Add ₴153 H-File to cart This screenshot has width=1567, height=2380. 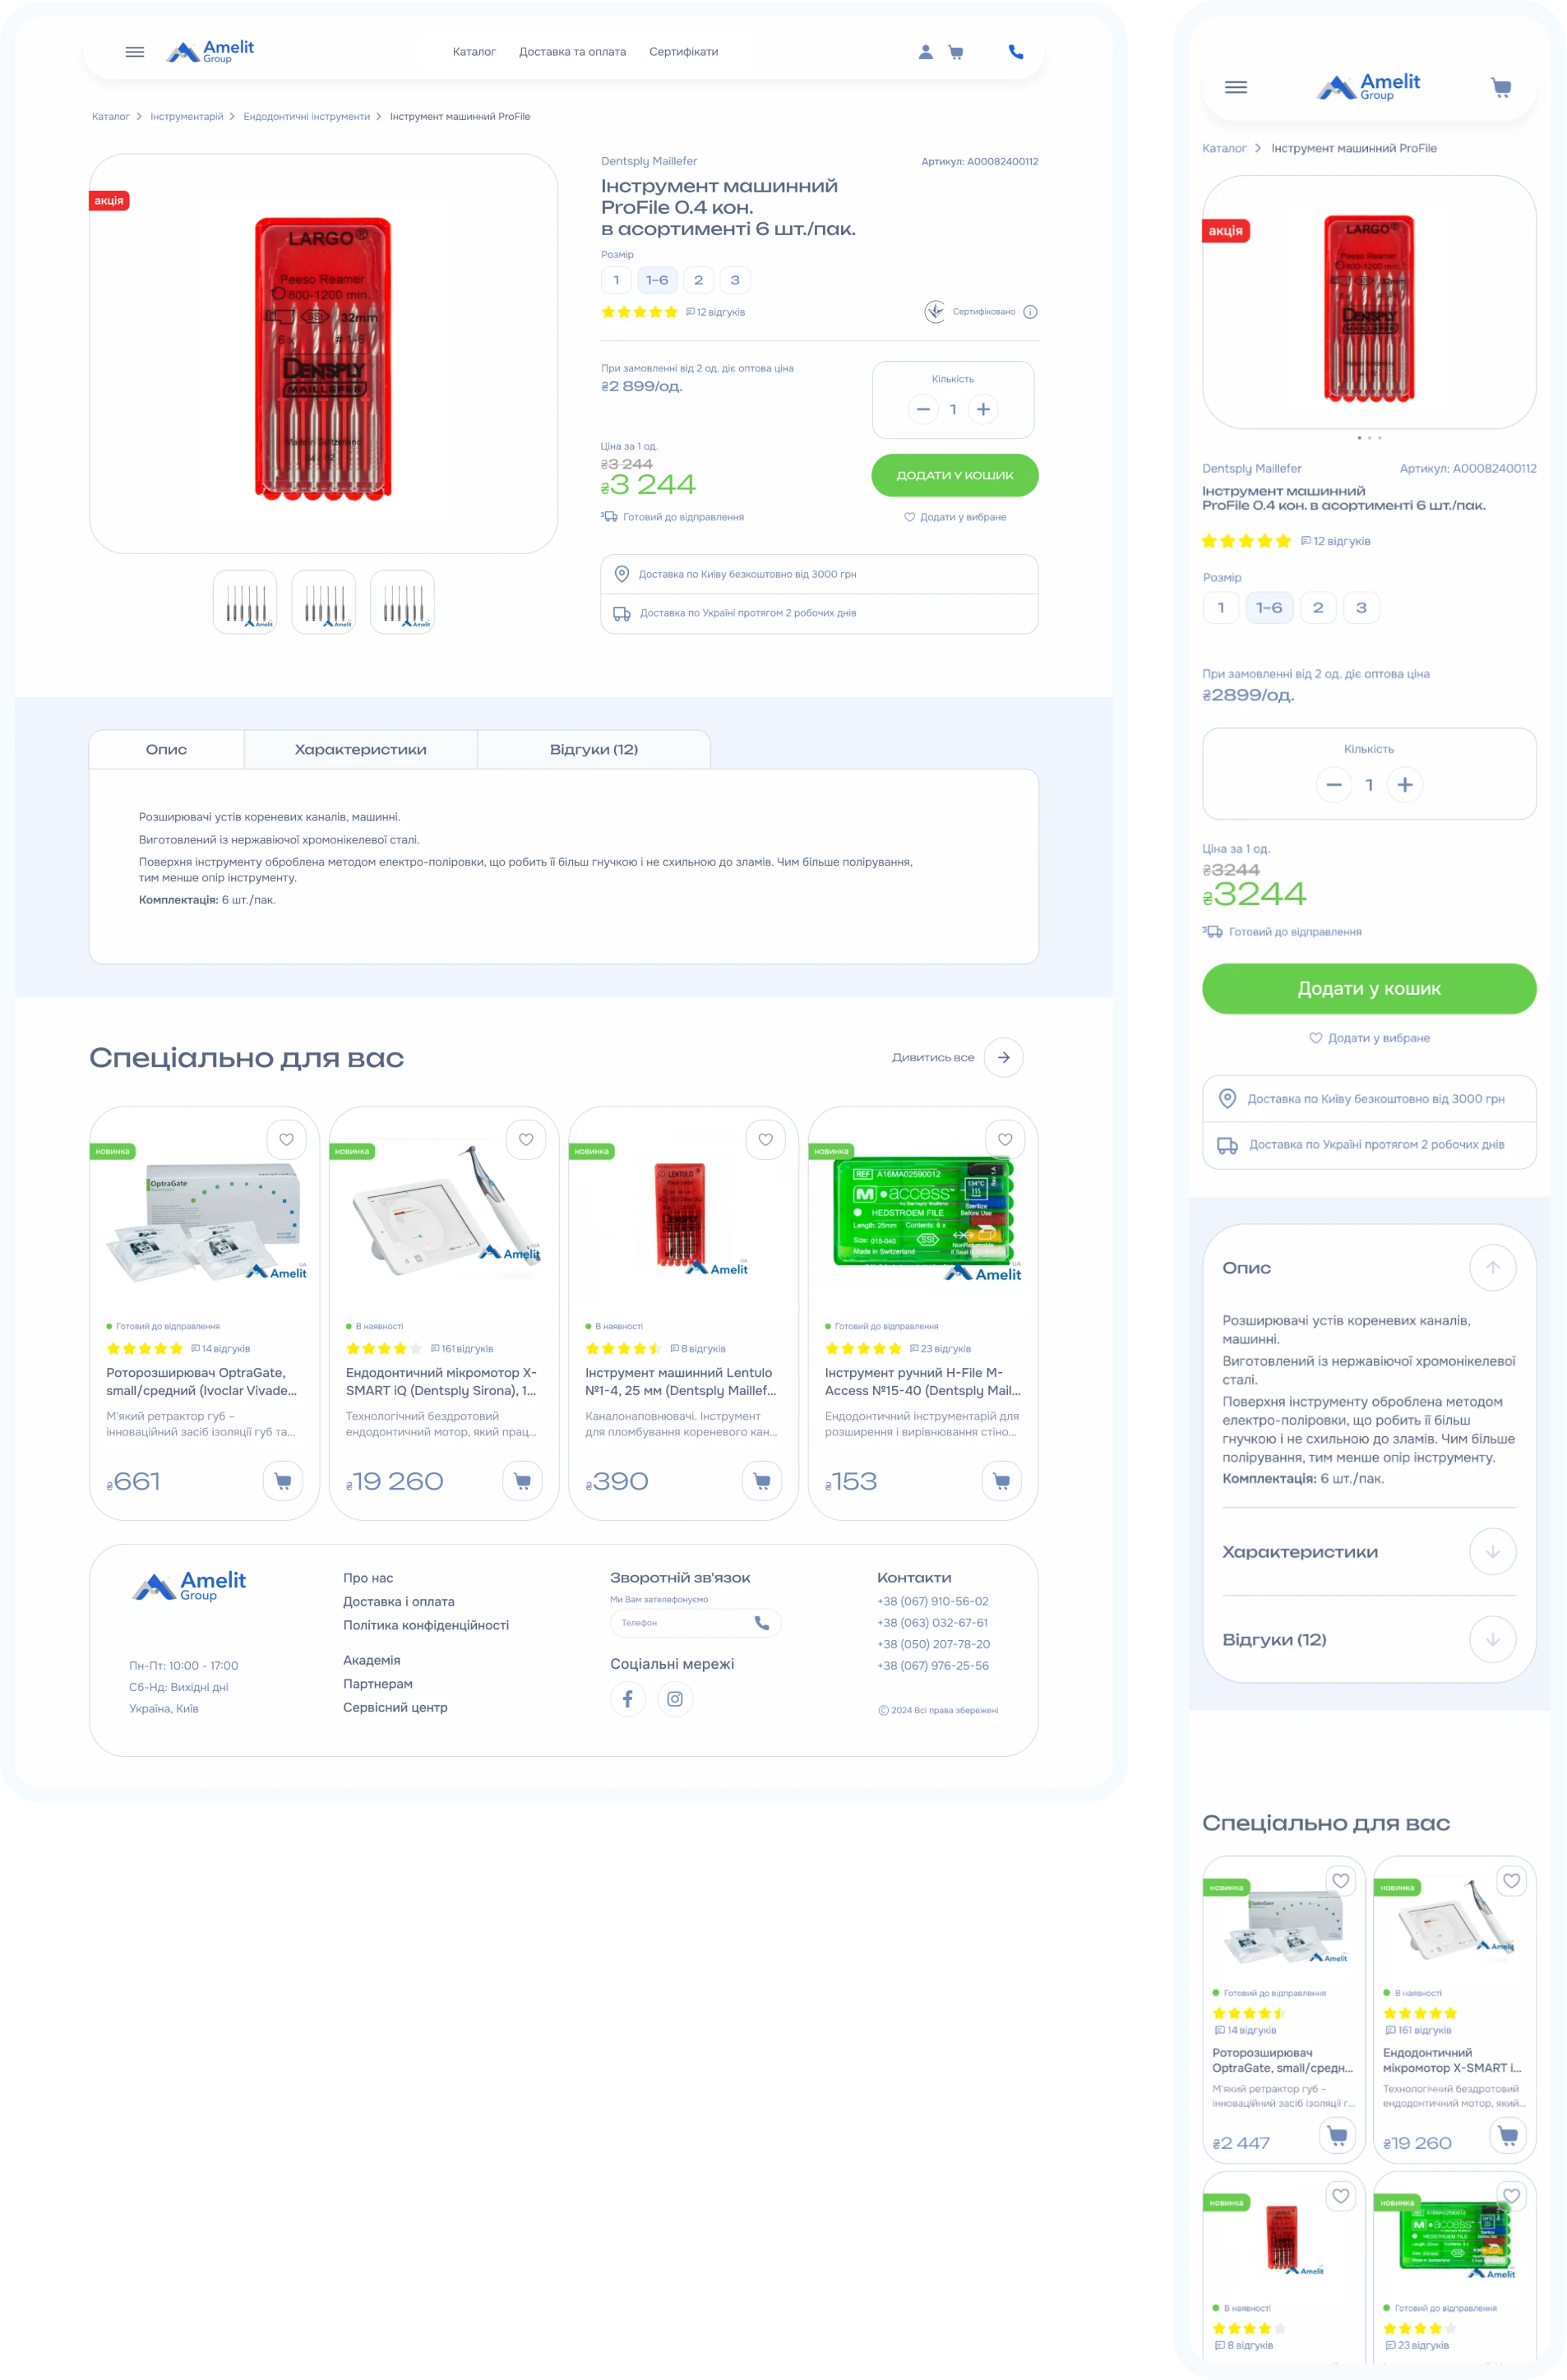[x=1001, y=1481]
